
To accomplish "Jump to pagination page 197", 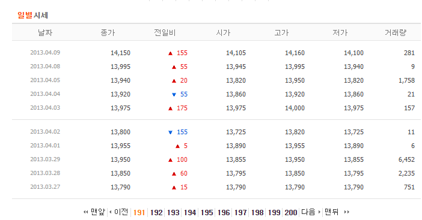I will [240, 212].
